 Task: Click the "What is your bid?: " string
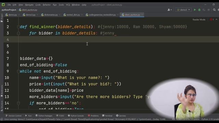point(92,84)
